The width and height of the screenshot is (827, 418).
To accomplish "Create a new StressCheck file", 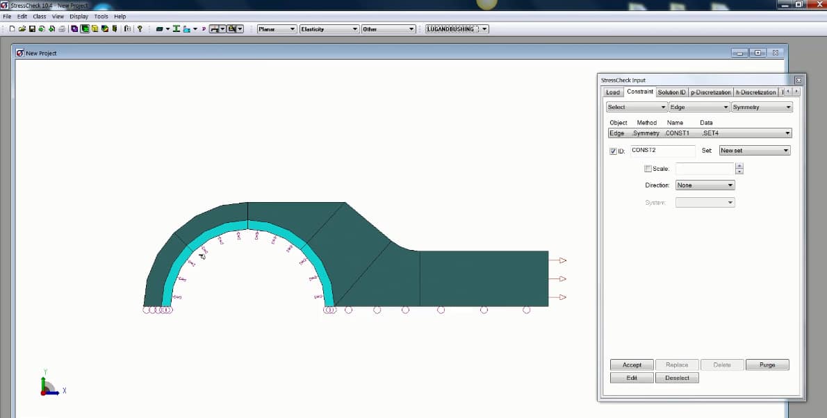I will pyautogui.click(x=12, y=28).
